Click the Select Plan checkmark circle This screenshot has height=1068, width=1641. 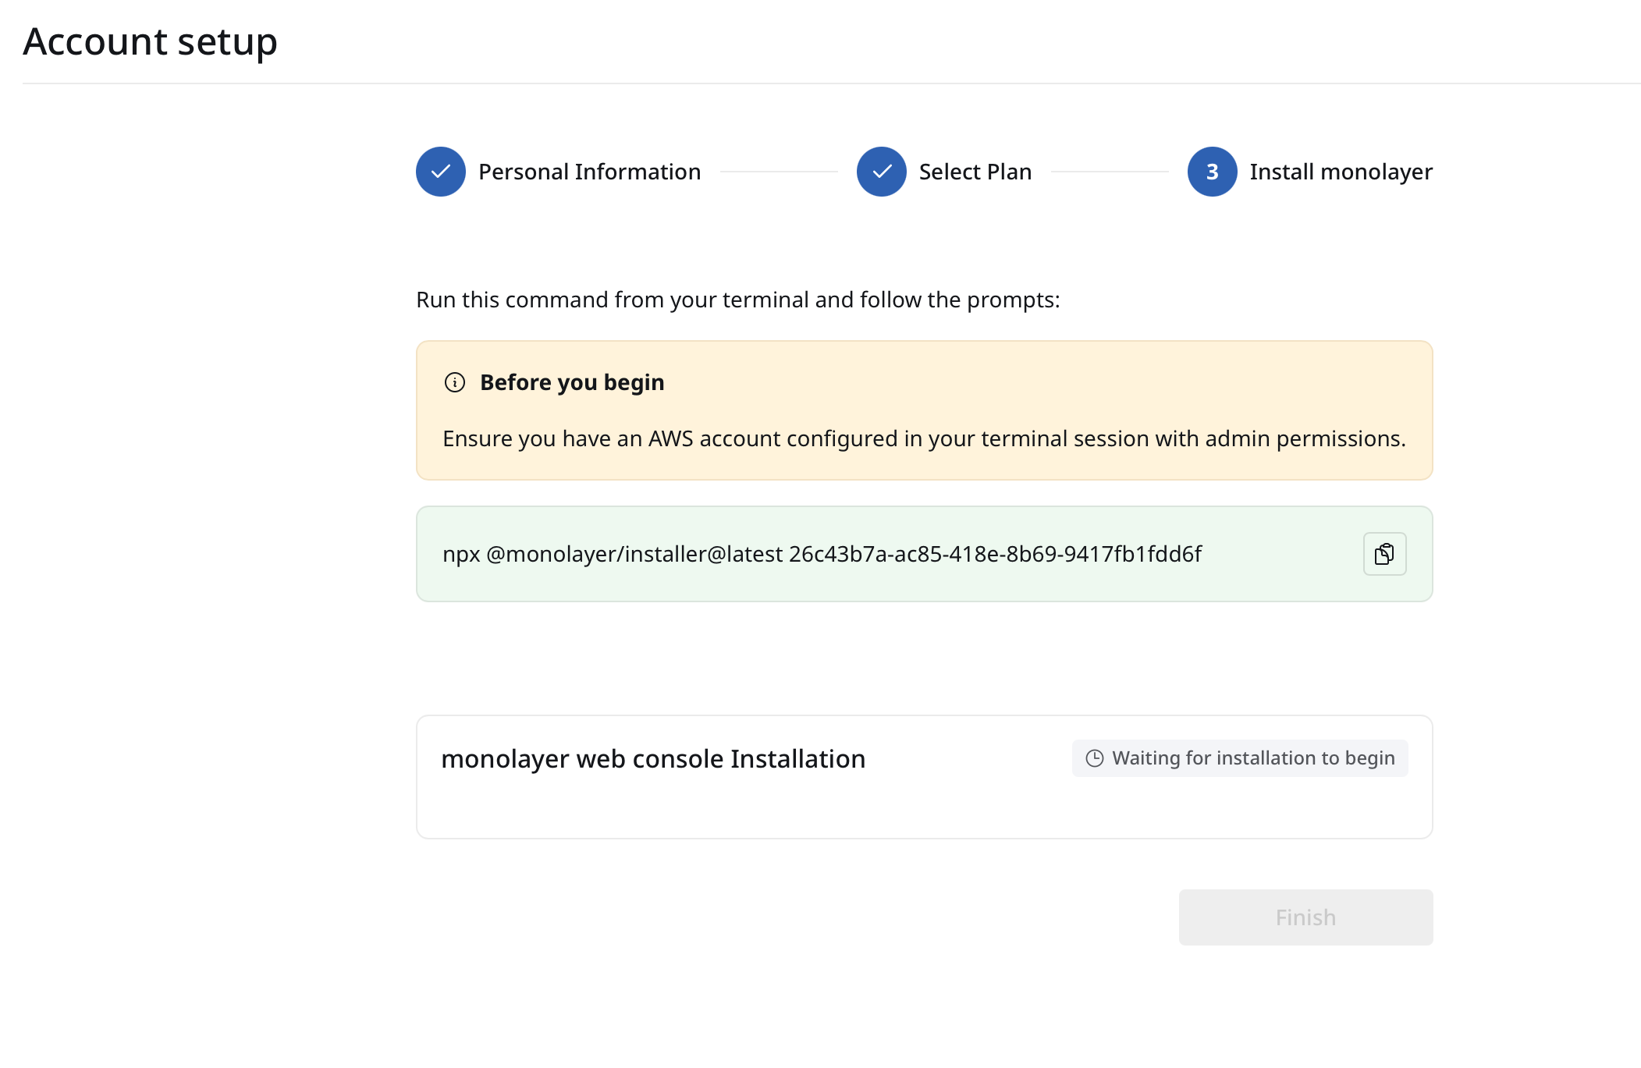point(881,172)
